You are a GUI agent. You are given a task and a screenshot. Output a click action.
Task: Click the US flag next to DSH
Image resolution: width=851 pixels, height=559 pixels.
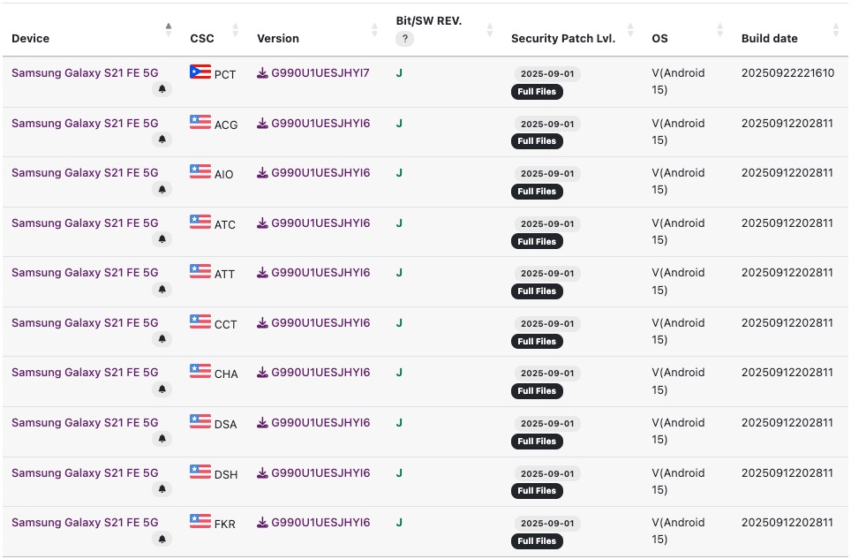coord(200,472)
